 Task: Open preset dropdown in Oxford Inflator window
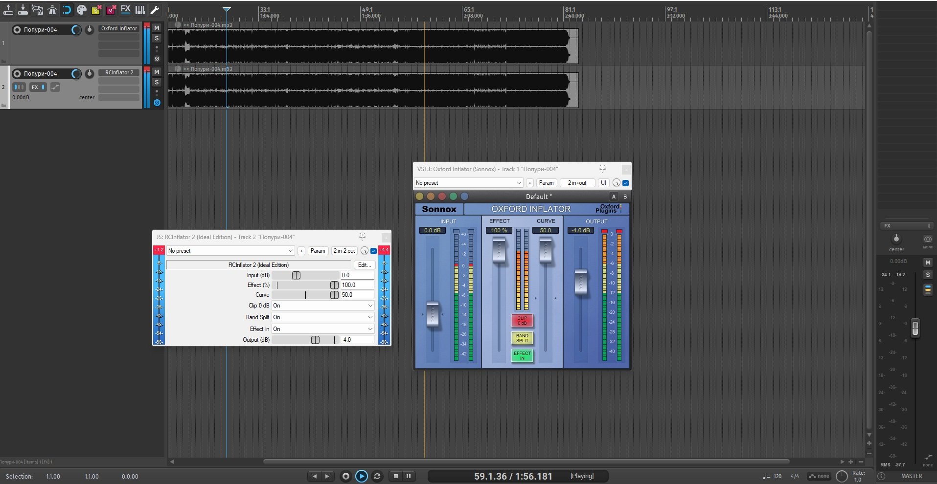pos(469,183)
